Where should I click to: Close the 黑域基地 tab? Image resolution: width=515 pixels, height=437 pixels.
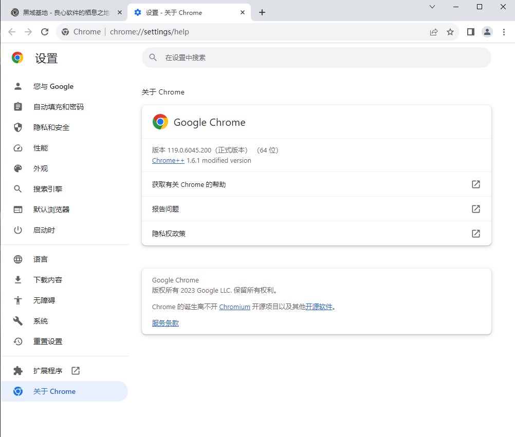coord(120,12)
